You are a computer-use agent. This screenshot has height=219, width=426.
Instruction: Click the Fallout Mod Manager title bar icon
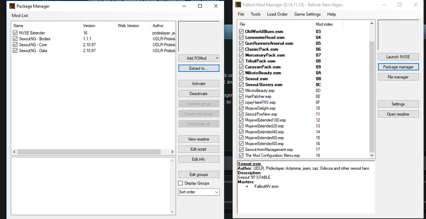(x=238, y=5)
